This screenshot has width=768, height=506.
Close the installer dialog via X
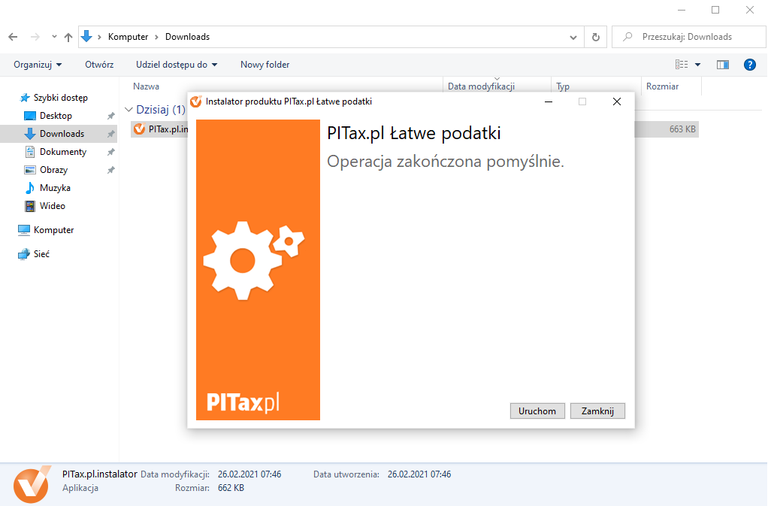[x=617, y=102]
